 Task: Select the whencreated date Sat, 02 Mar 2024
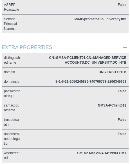tap(102, 153)
